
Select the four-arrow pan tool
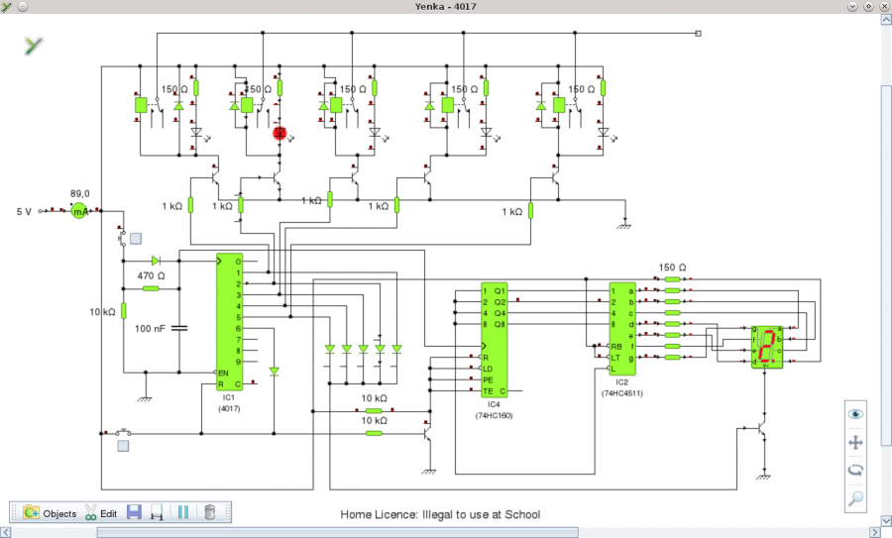855,442
